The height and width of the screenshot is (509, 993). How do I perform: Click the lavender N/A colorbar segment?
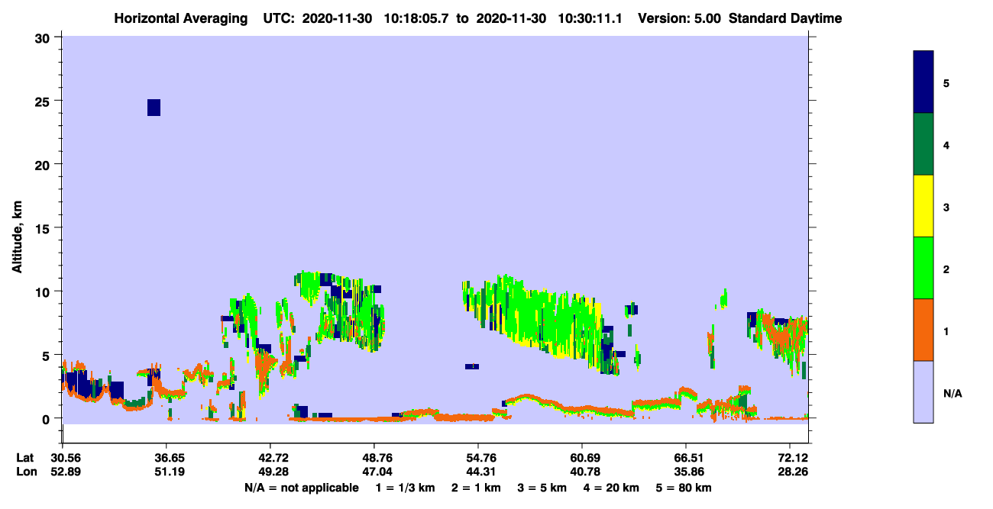click(x=923, y=391)
